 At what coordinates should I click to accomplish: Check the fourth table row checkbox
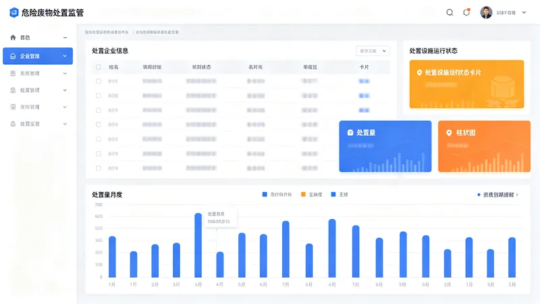pyautogui.click(x=99, y=124)
